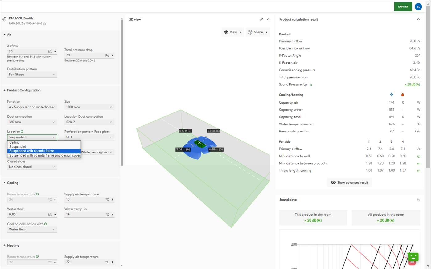Click the eye icon on Show advanced result

pyautogui.click(x=333, y=182)
